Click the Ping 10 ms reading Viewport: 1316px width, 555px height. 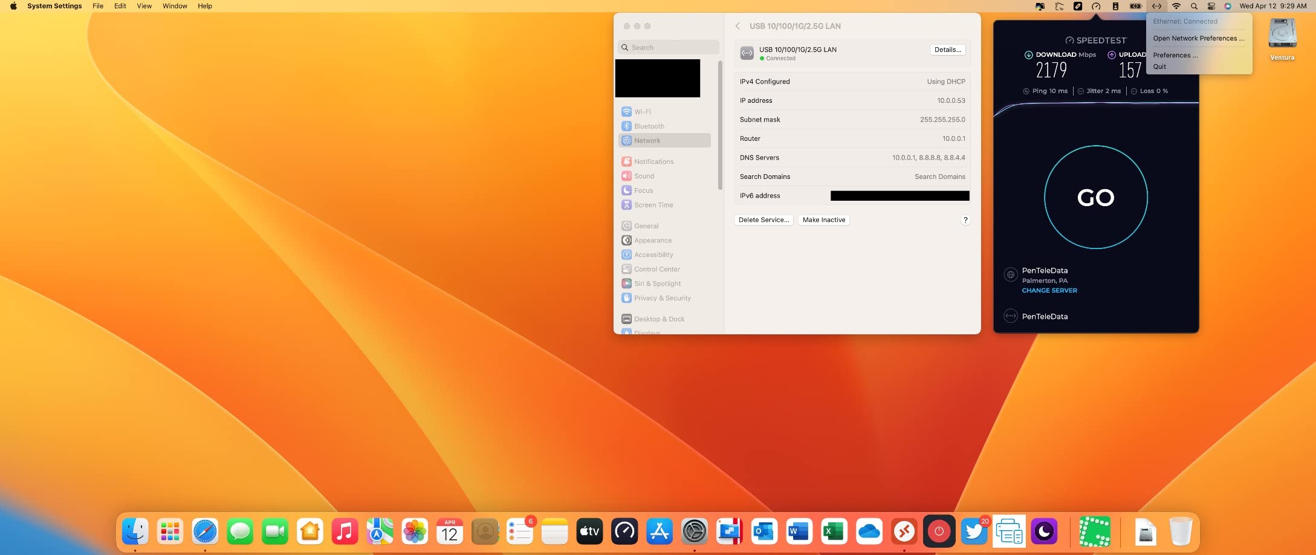click(x=1045, y=91)
